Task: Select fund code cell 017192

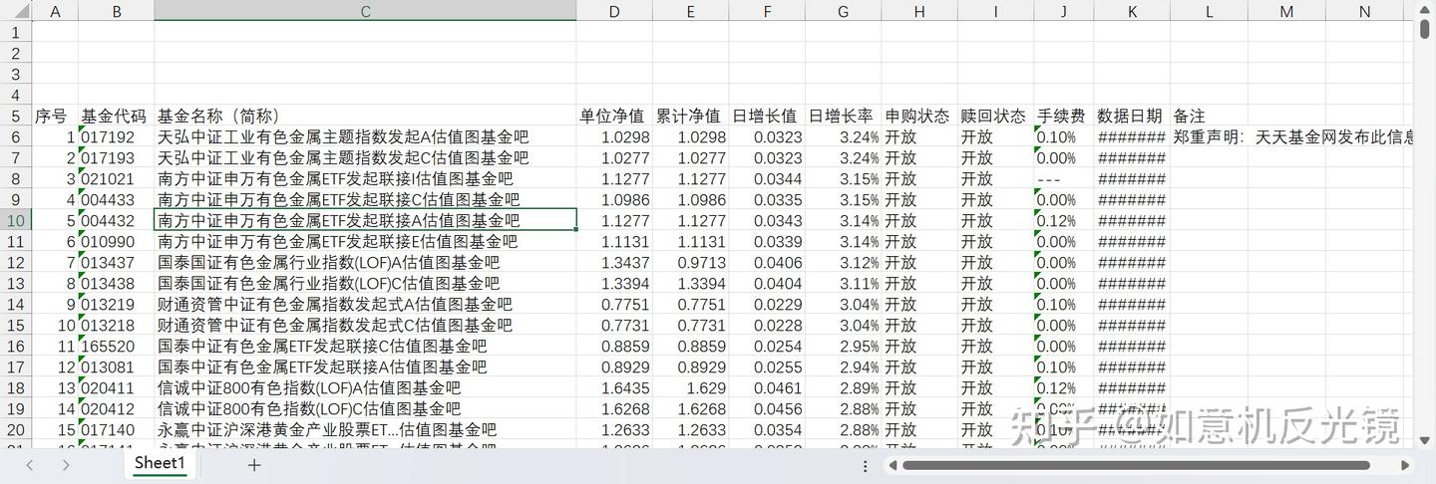Action: tap(117, 136)
